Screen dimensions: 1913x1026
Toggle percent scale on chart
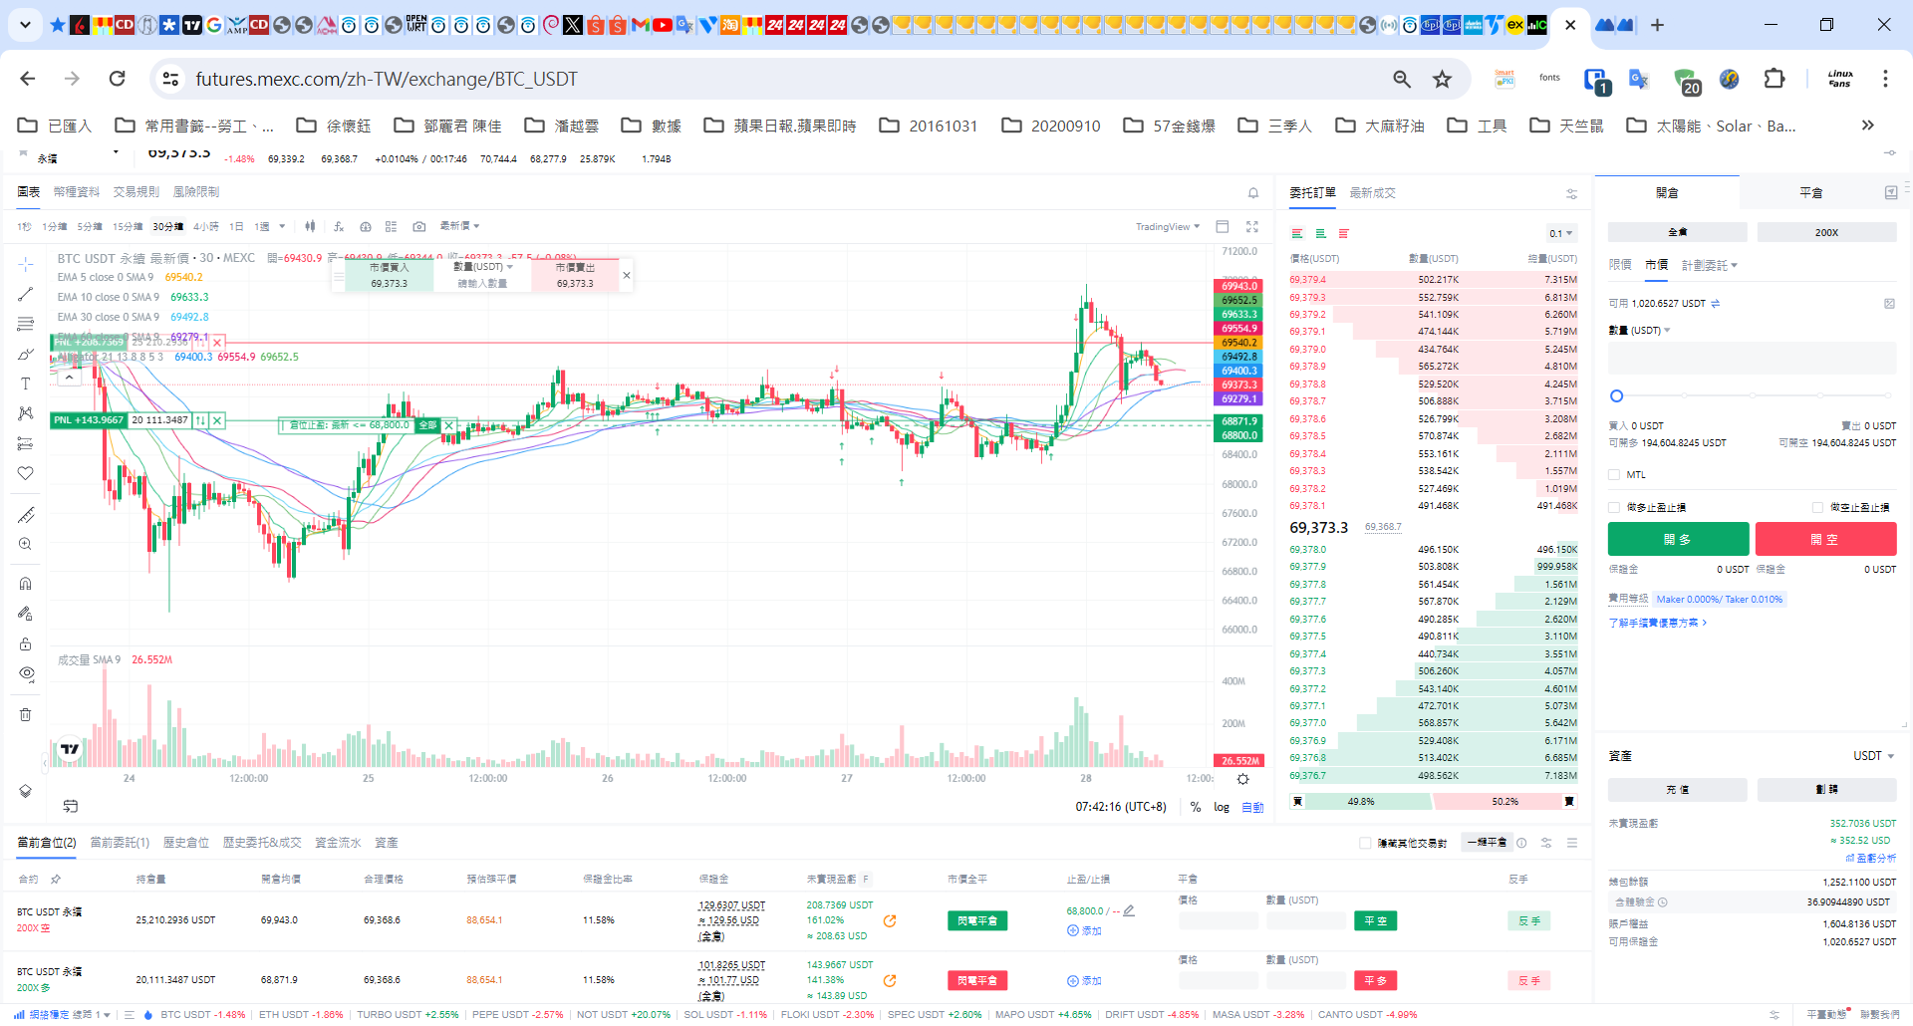tap(1196, 807)
